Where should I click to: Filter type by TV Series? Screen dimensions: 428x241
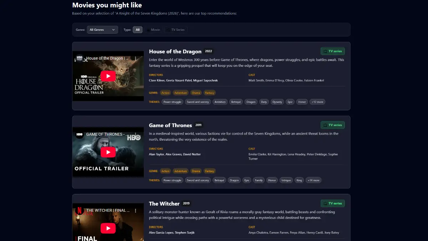[x=175, y=30]
